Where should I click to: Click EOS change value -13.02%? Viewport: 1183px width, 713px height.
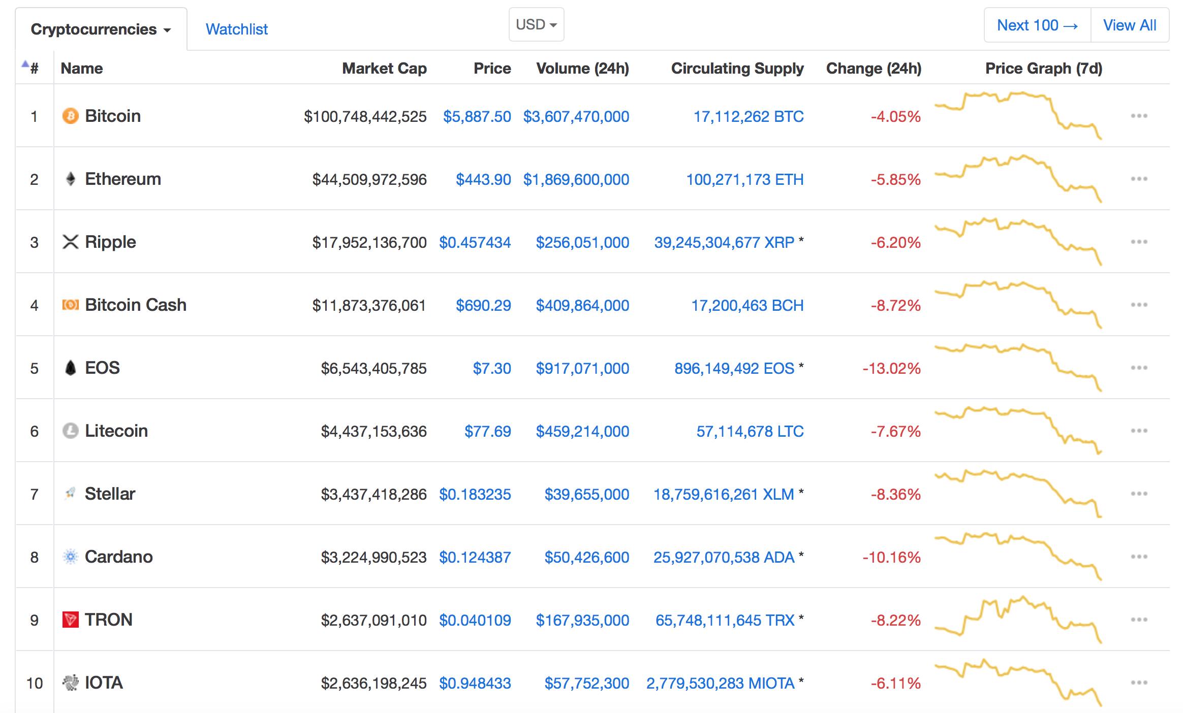tap(892, 368)
